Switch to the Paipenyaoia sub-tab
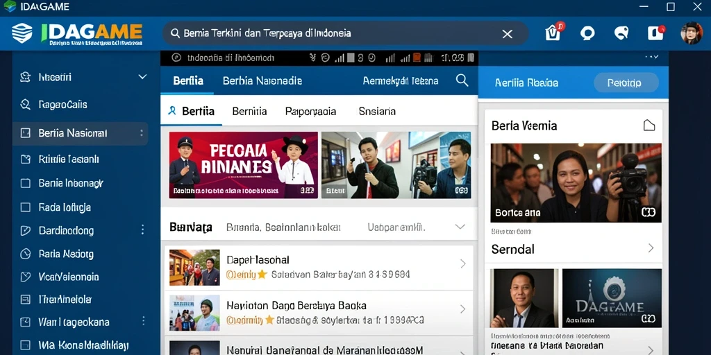The height and width of the screenshot is (355, 711). pos(310,111)
